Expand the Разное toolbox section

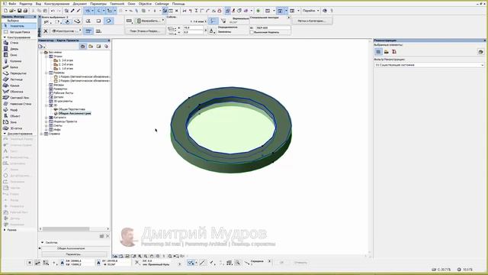point(5,230)
